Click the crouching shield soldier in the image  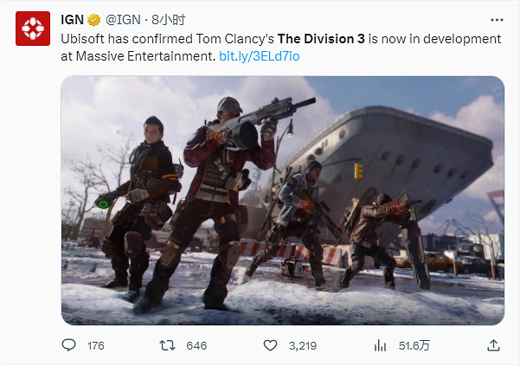381,238
